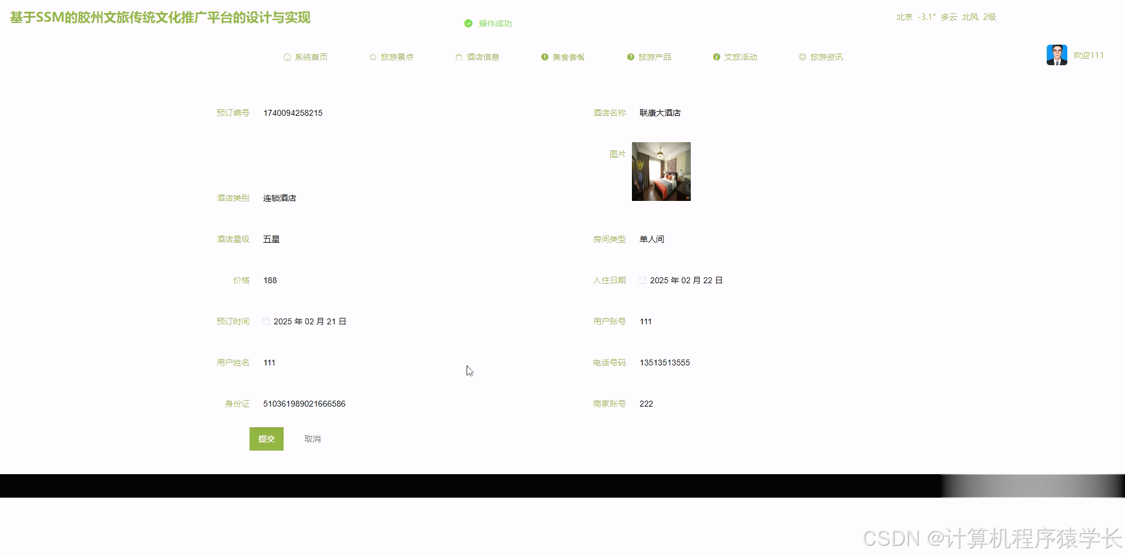This screenshot has height=557, width=1125.
Task: Click the 取消 cancel button
Action: [x=312, y=438]
